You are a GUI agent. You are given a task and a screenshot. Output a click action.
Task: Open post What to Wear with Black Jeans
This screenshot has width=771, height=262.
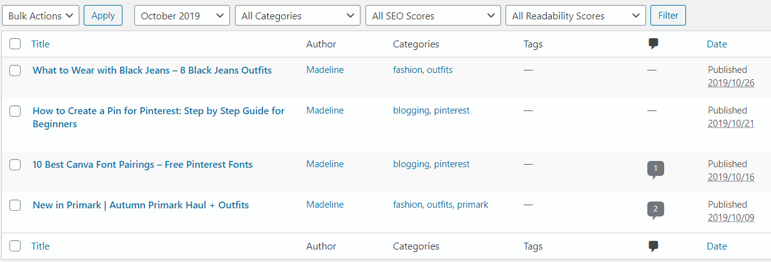[152, 70]
